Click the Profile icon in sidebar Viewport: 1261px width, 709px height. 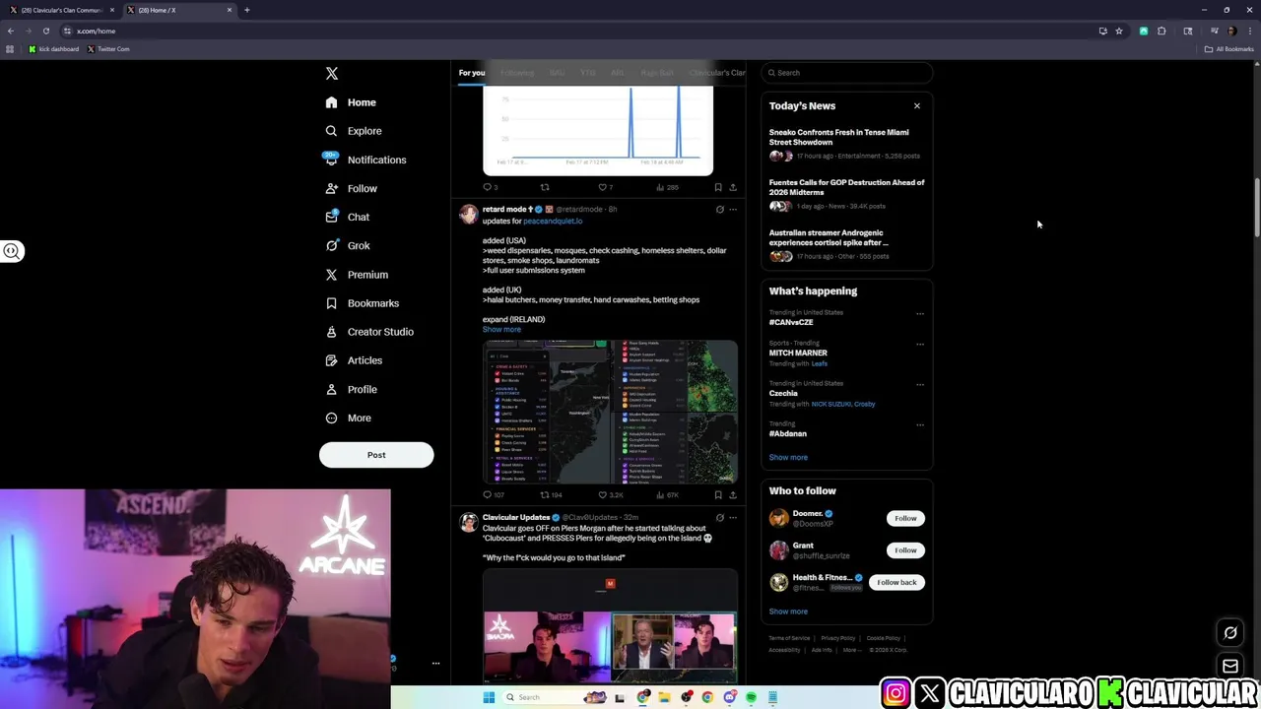(x=331, y=389)
